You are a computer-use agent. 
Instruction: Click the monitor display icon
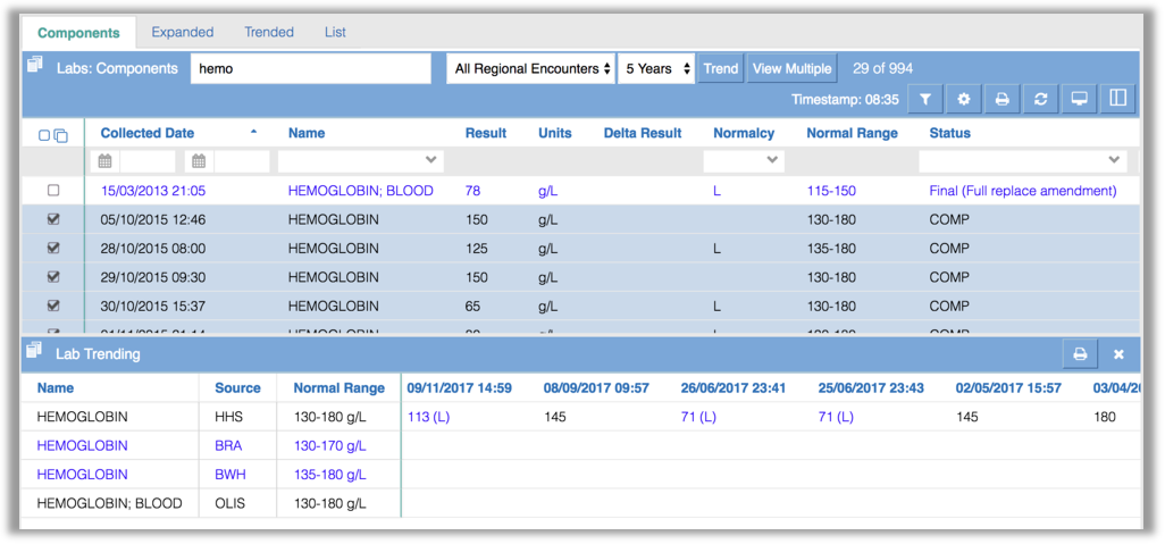click(x=1079, y=99)
